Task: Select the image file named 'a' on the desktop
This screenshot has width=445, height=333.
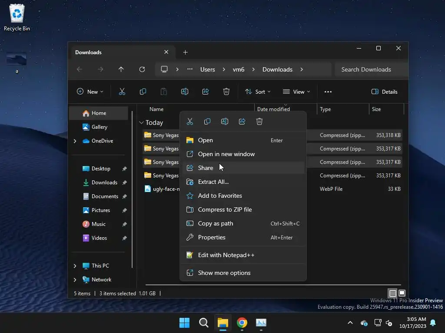Action: click(17, 62)
